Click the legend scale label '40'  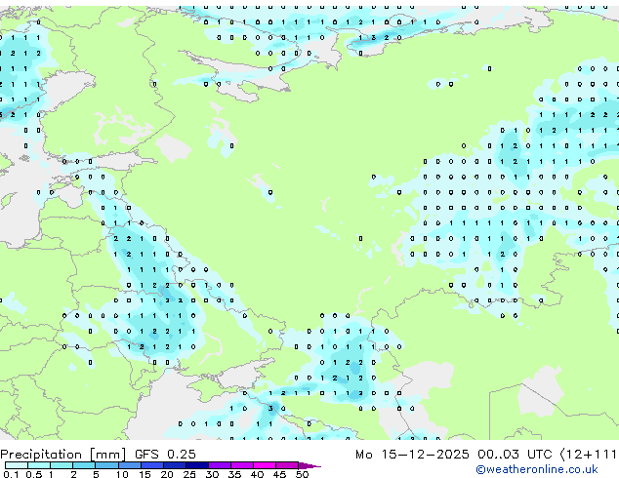257,474
